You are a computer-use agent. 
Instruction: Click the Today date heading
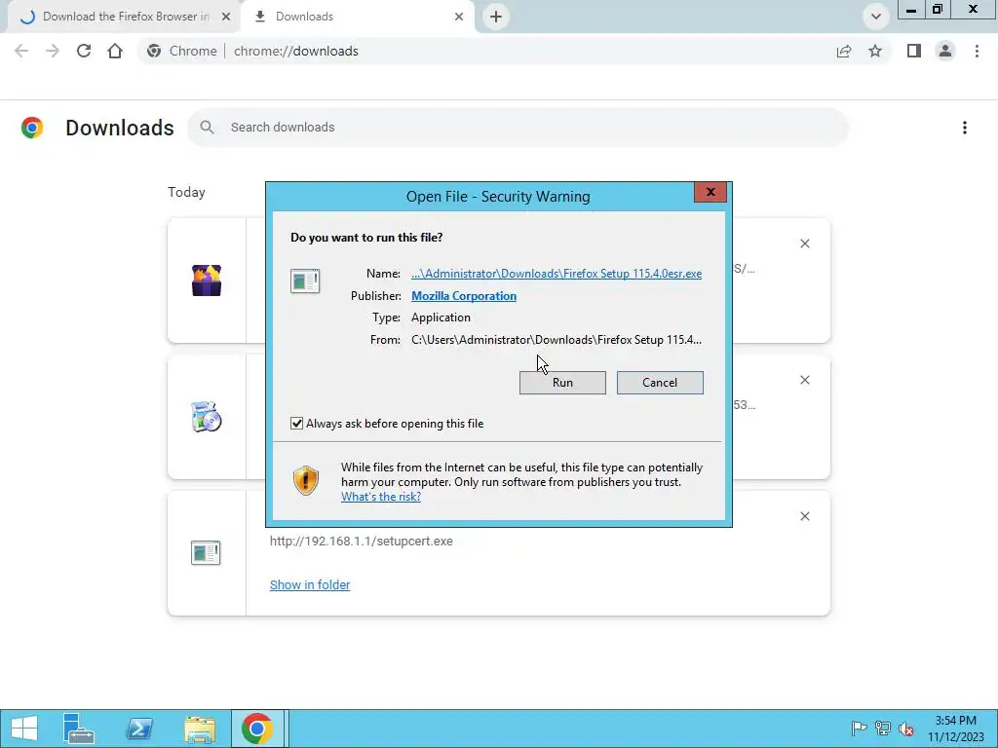tap(186, 192)
